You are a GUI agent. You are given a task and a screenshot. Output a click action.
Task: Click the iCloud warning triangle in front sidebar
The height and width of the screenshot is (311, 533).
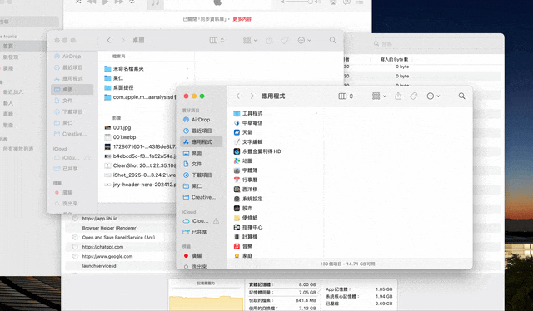(x=216, y=221)
